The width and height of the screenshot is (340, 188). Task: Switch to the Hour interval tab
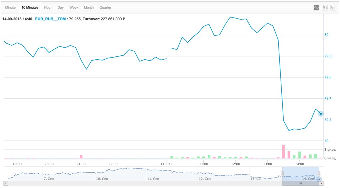click(48, 8)
